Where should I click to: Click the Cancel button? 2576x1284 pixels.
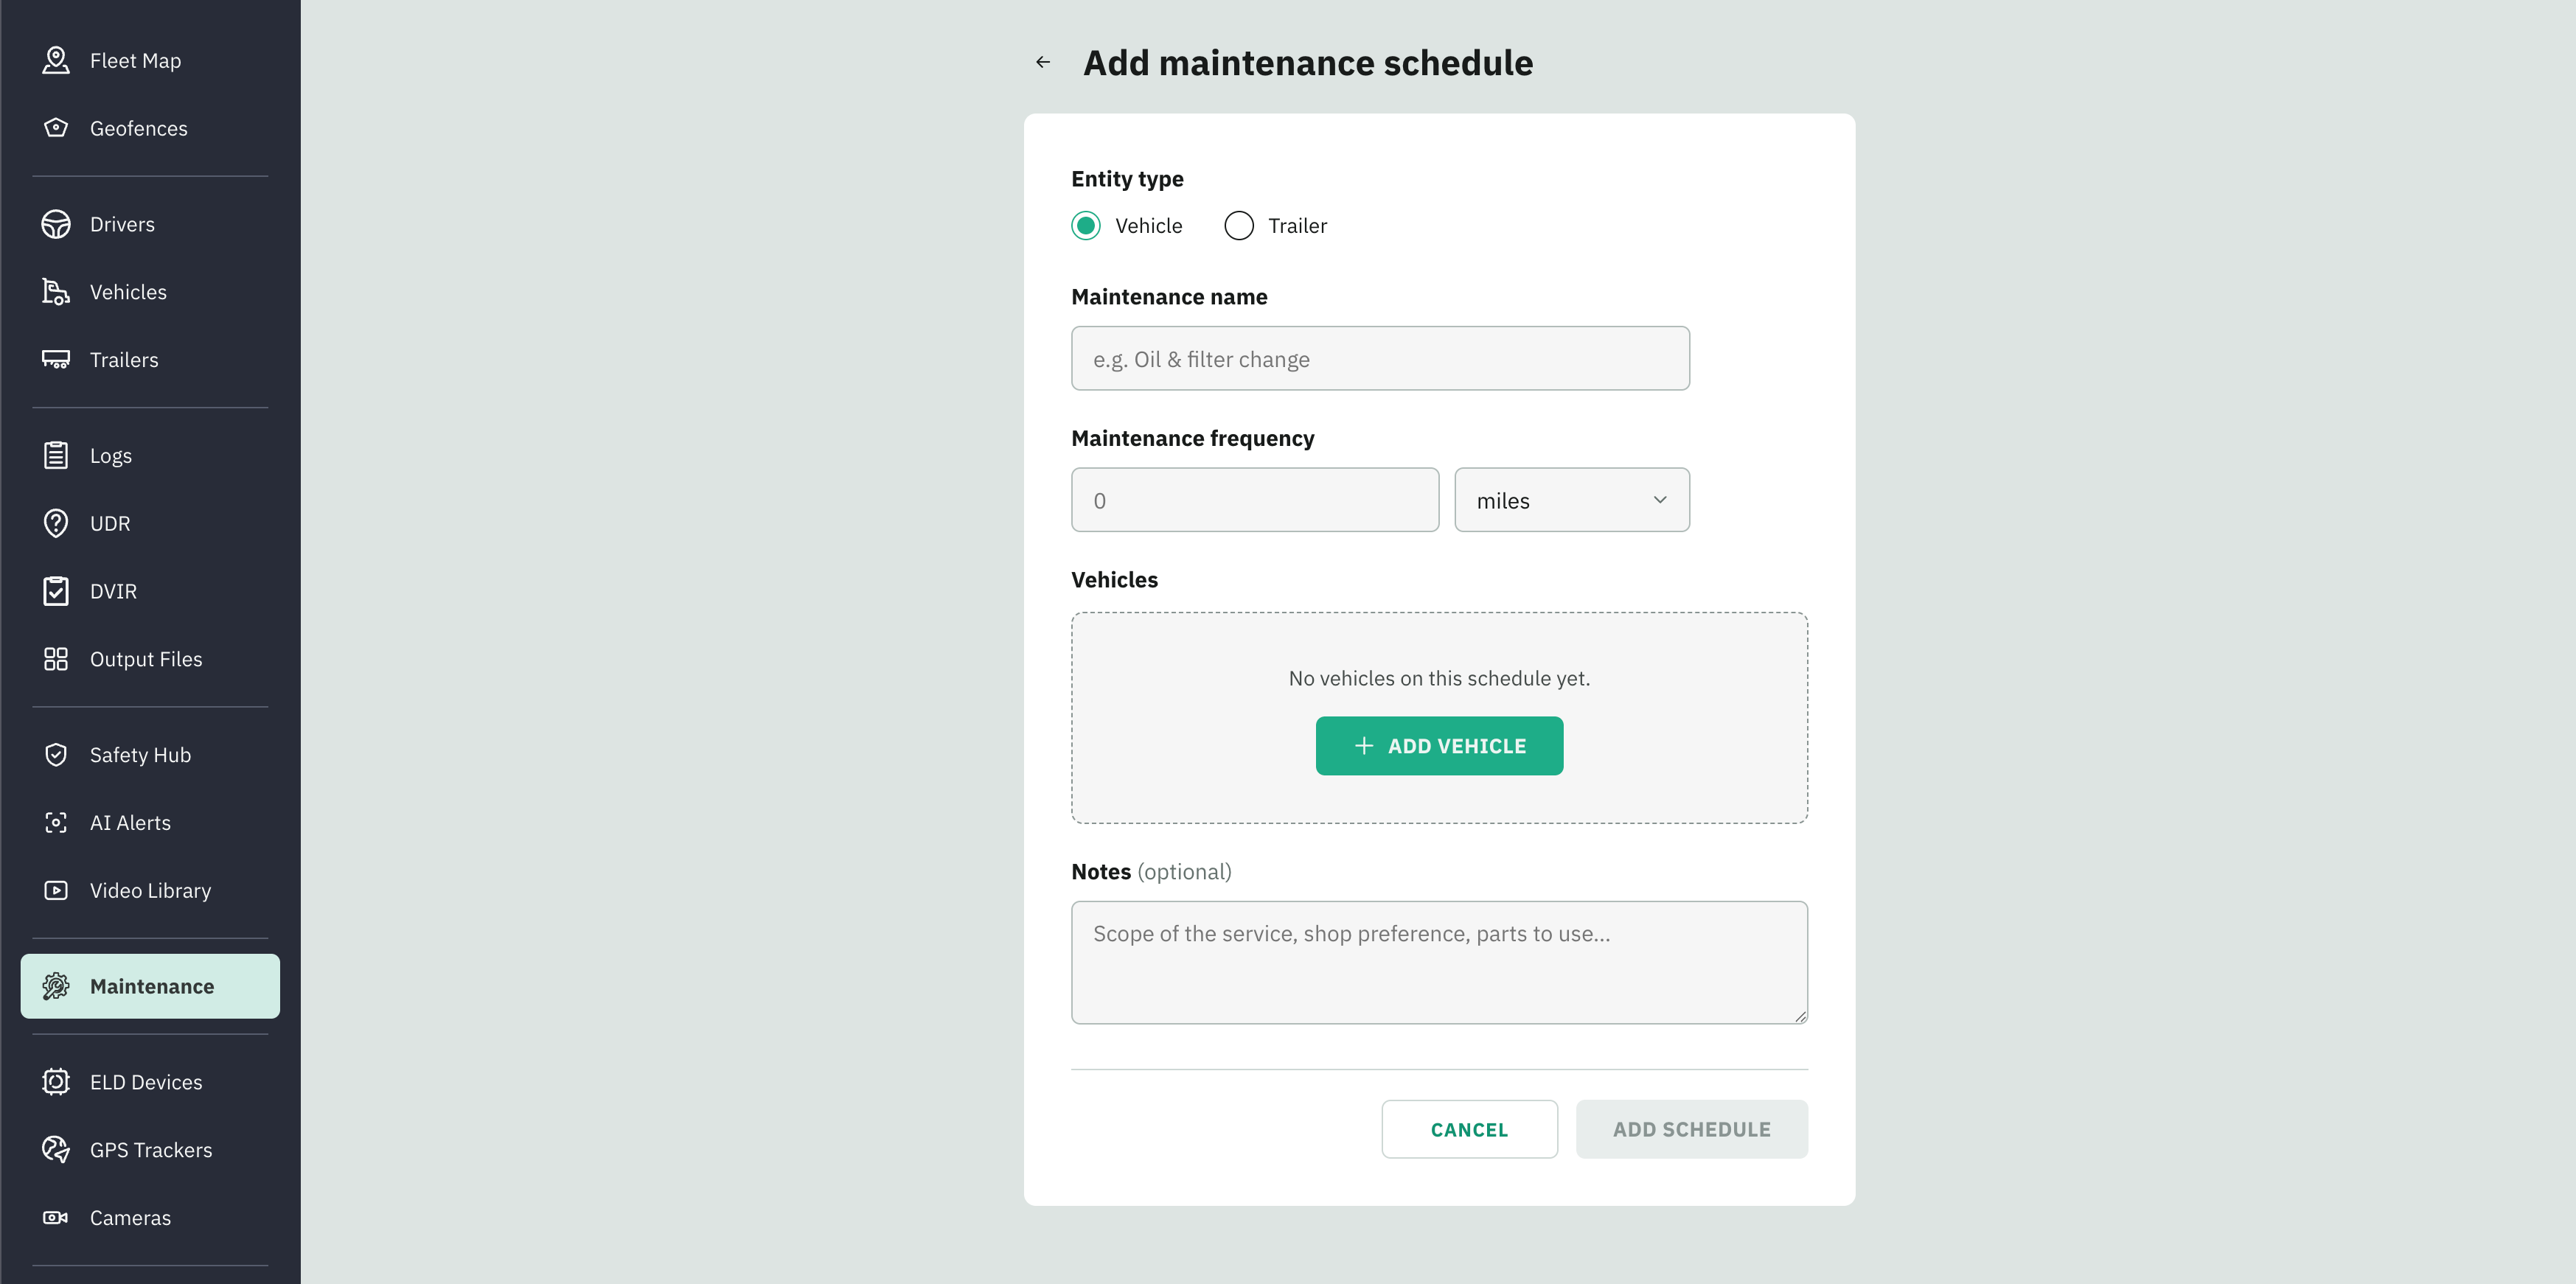(1469, 1130)
